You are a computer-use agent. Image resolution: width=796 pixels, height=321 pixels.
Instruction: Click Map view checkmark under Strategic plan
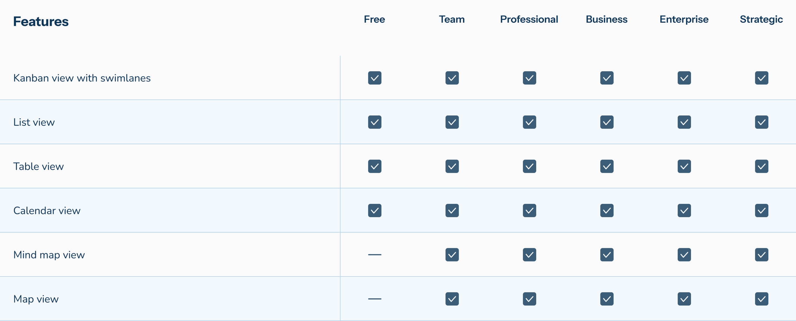click(761, 299)
